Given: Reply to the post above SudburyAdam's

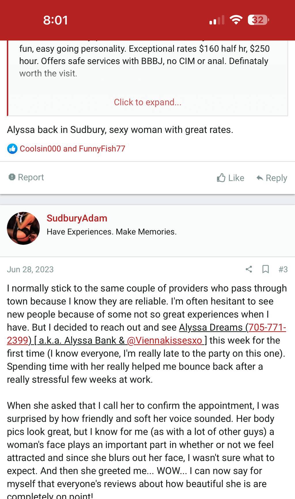Looking at the screenshot, I should (272, 178).
